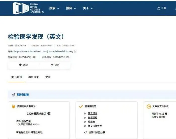The image size is (176, 139).
Task: Click the paper plane icon by 期刊出版
Action: coord(13,95)
